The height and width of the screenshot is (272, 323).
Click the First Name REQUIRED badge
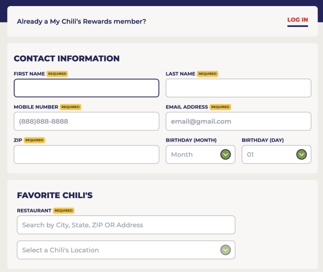[57, 74]
